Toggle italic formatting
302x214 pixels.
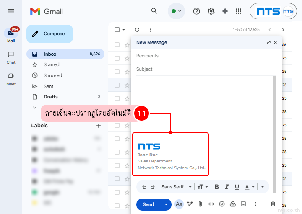pos(227,187)
